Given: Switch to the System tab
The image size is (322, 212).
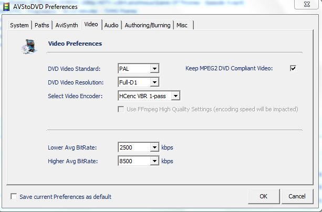Looking at the screenshot, I should tap(19, 25).
